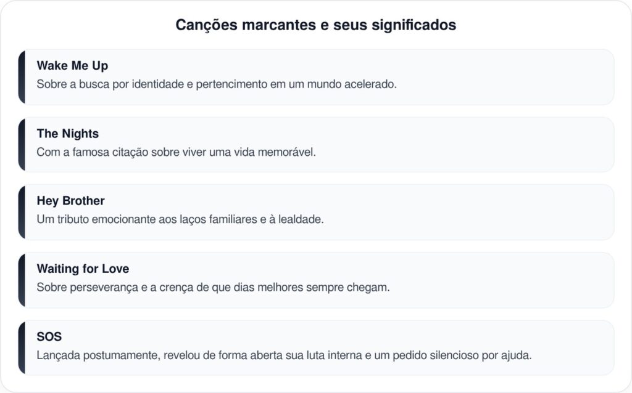Click the left accent bar beside The Nights
The width and height of the screenshot is (632, 393).
point(22,145)
